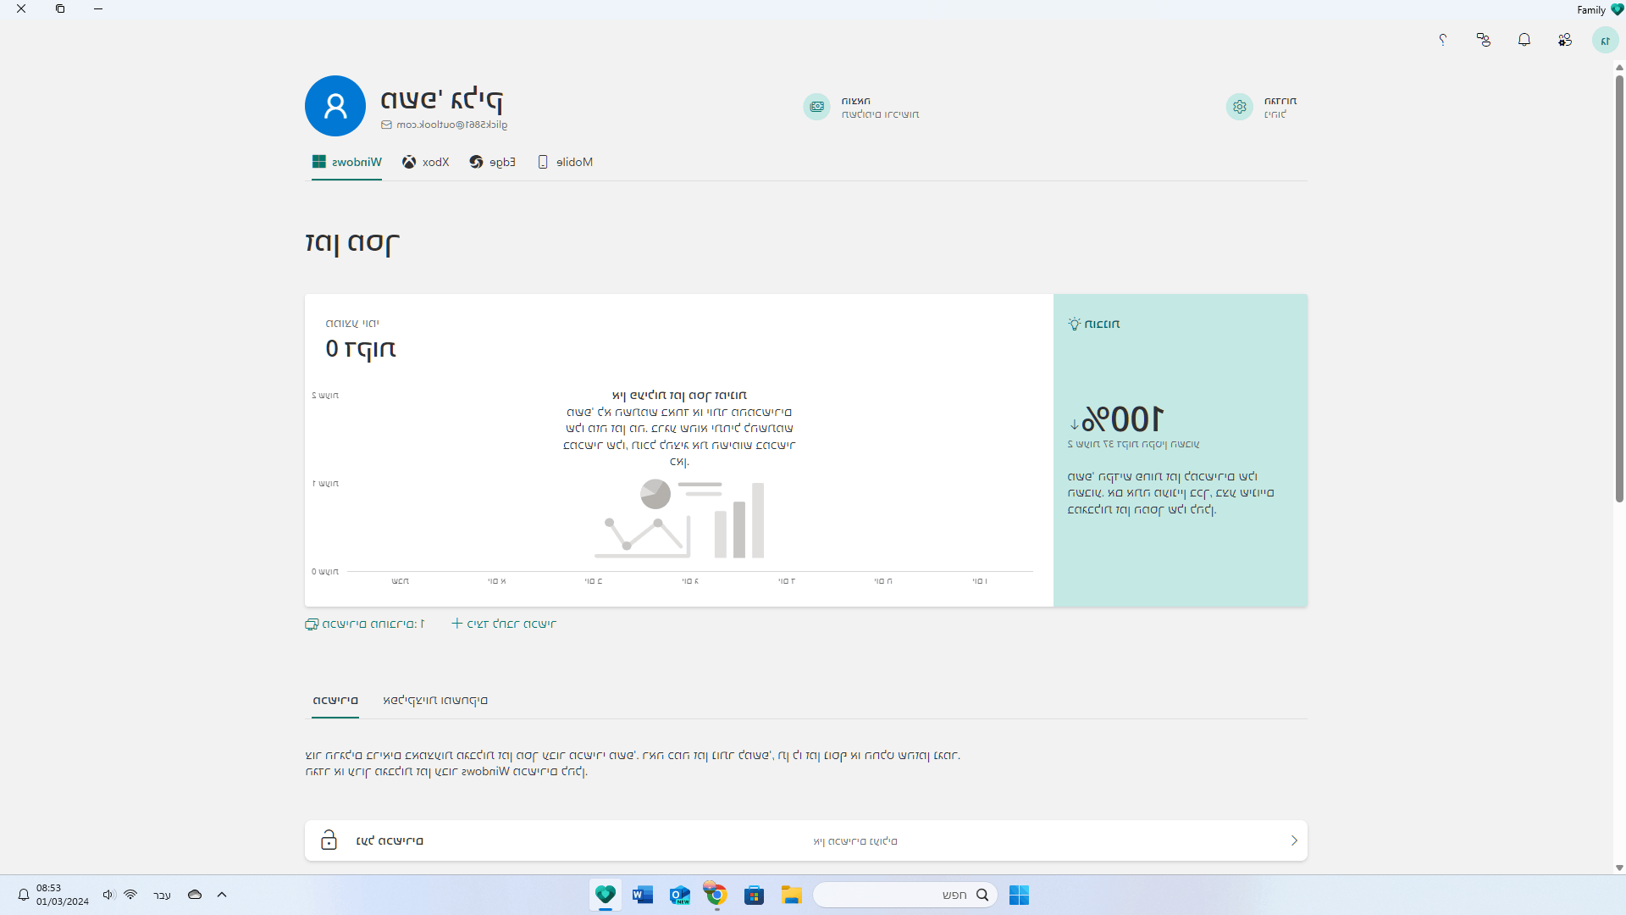Click the add device plus link
Screen dimensions: 1626x915
(504, 624)
